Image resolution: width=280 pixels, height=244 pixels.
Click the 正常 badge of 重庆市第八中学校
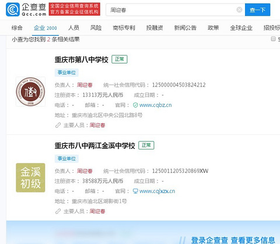[x=120, y=59]
